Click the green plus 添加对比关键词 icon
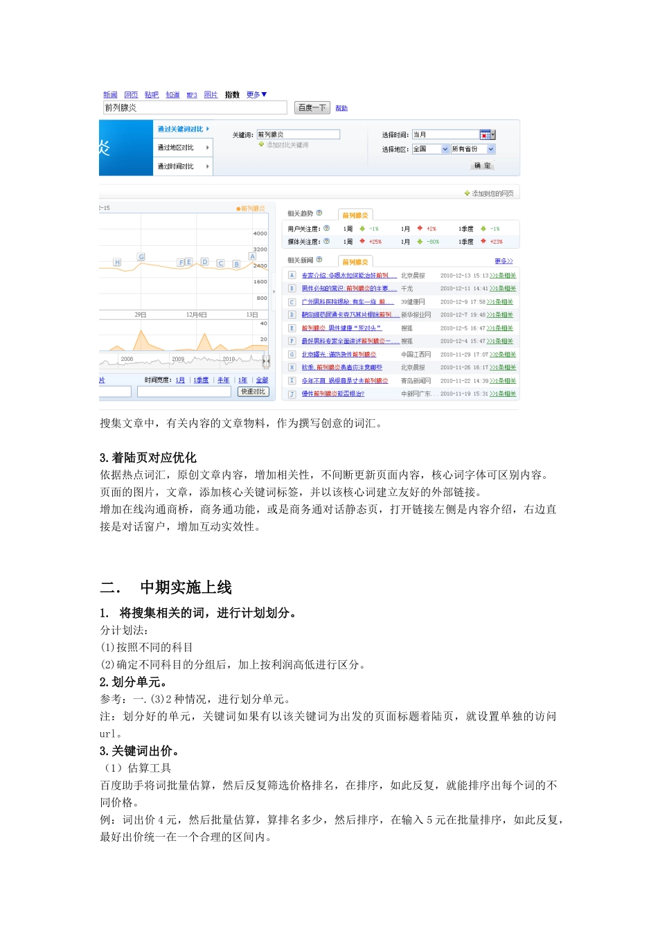The image size is (658, 931). (262, 145)
